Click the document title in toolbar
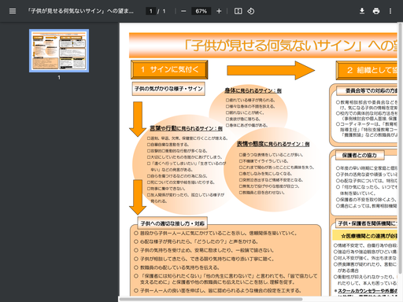This screenshot has height=302, width=403. (81, 11)
